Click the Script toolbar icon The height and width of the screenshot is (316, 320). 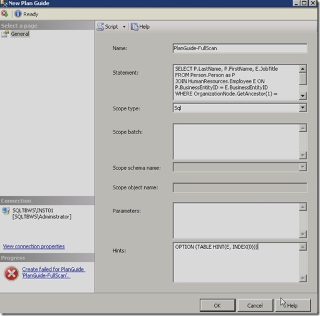point(101,27)
